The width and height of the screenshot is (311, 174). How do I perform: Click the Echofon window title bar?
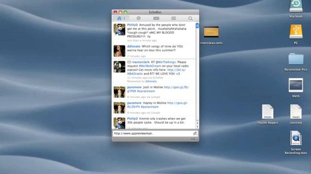(155, 12)
